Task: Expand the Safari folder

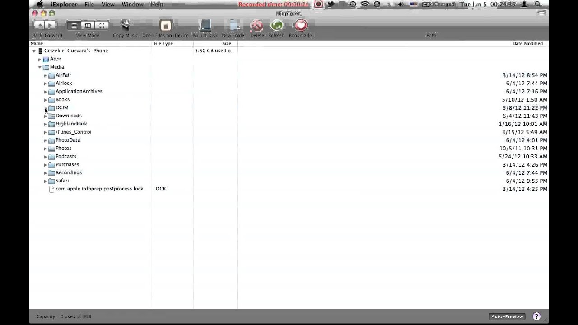Action: [x=46, y=181]
